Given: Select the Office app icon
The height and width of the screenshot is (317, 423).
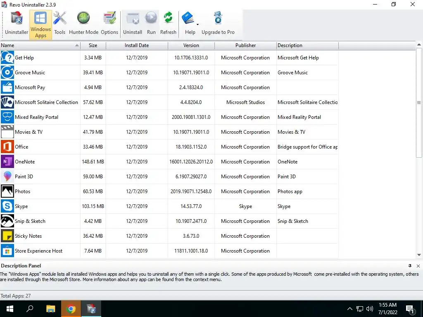Looking at the screenshot, I should pos(7,147).
